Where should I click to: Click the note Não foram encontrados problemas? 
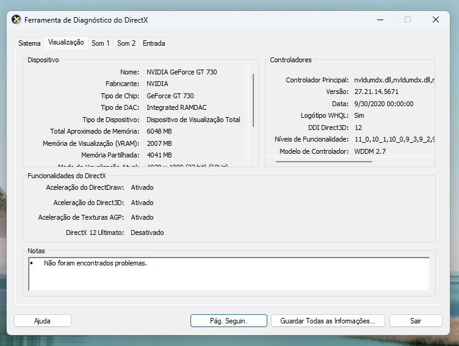95,263
